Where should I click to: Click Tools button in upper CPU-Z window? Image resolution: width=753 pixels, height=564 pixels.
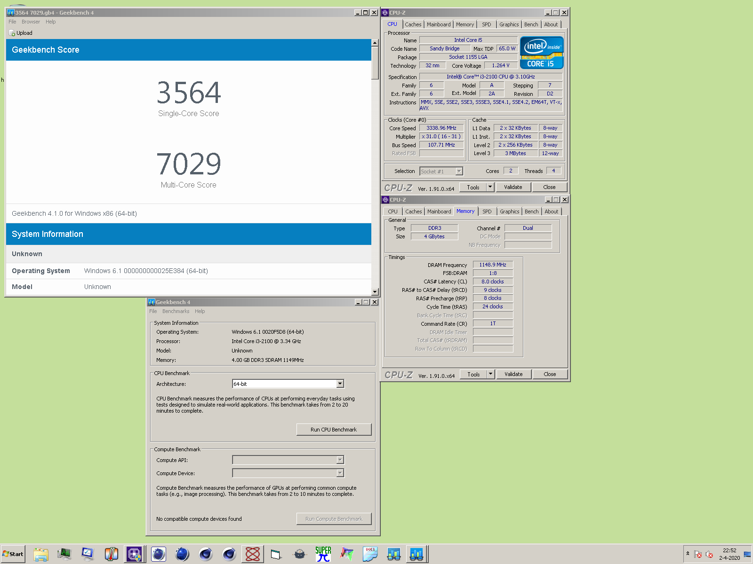click(473, 187)
